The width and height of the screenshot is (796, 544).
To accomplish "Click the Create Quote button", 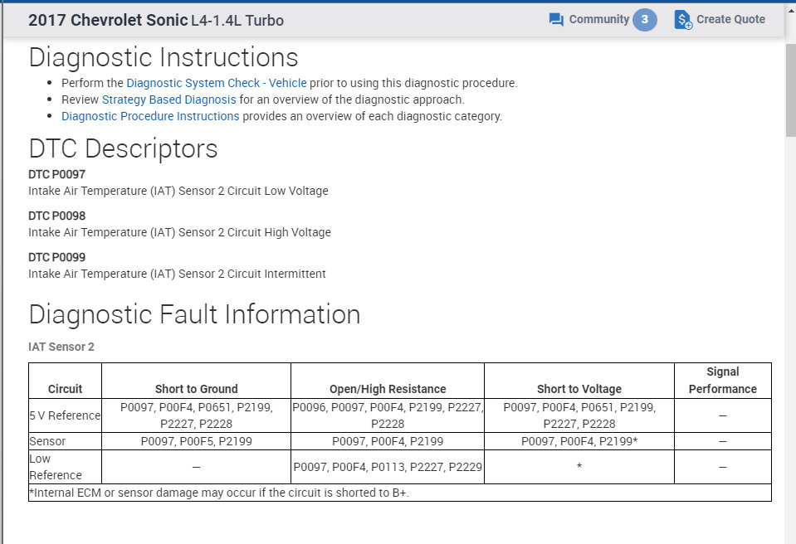I will point(729,19).
